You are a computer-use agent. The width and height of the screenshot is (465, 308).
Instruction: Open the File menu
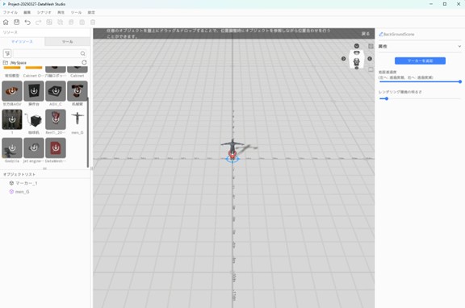[10, 12]
